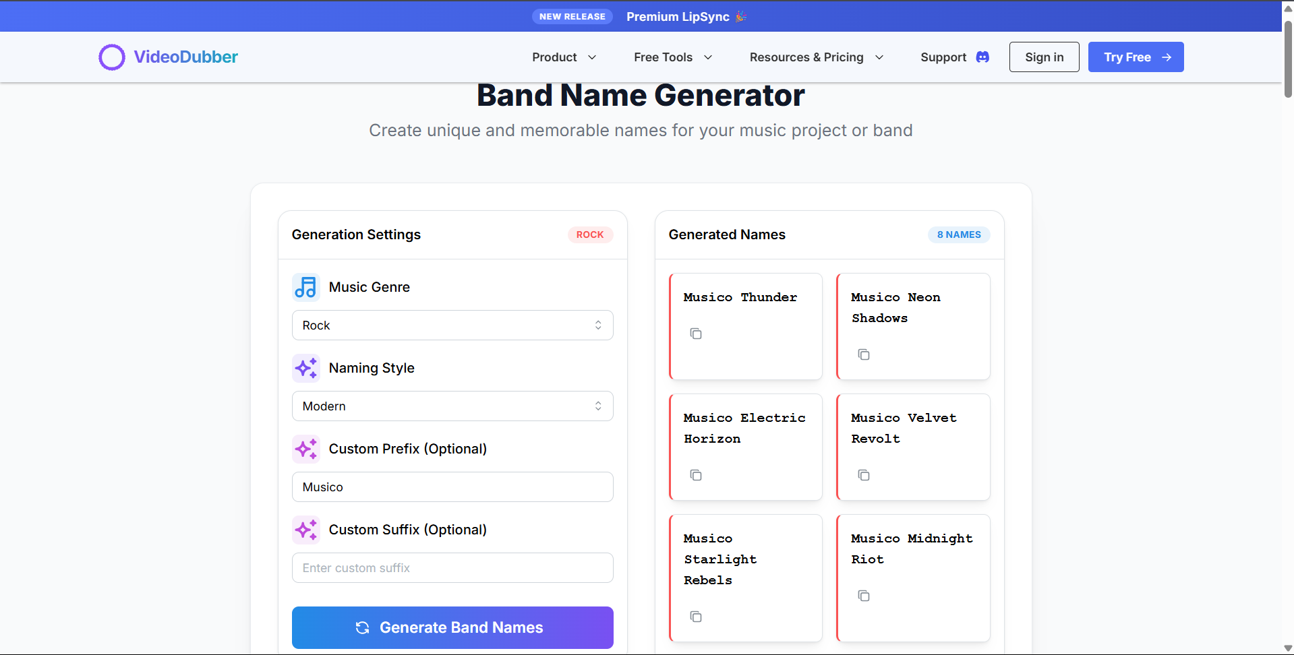The height and width of the screenshot is (655, 1294).
Task: Click the music note icon beside Music Genre
Action: (x=305, y=286)
